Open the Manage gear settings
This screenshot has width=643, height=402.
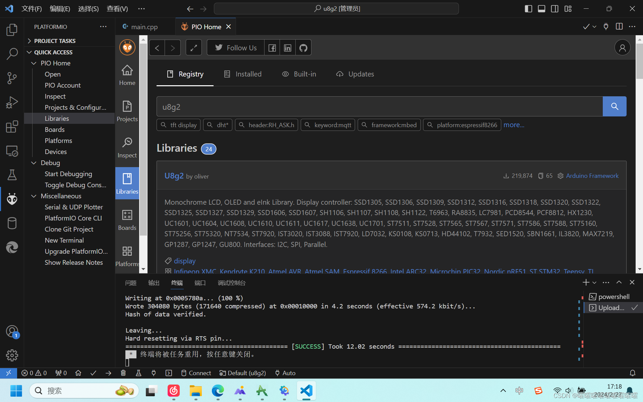(x=12, y=355)
